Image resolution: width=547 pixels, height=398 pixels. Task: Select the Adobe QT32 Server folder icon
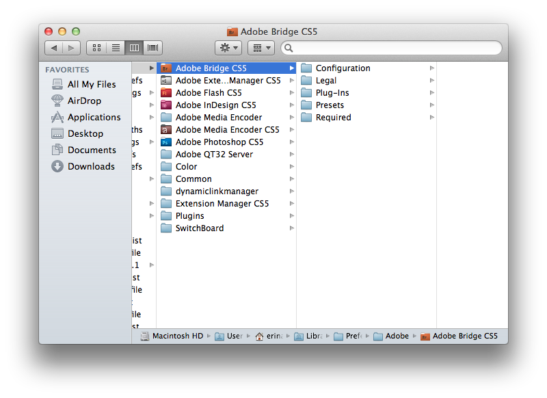pyautogui.click(x=166, y=154)
